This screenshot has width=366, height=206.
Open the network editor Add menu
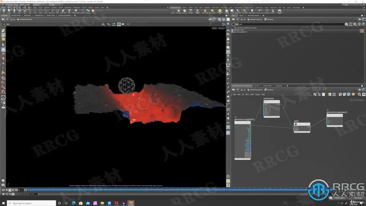(x=234, y=94)
